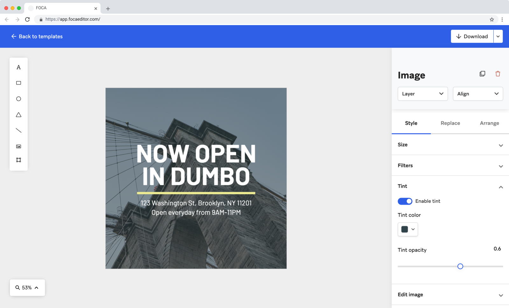Disable the Enable tint switch

[x=405, y=201]
